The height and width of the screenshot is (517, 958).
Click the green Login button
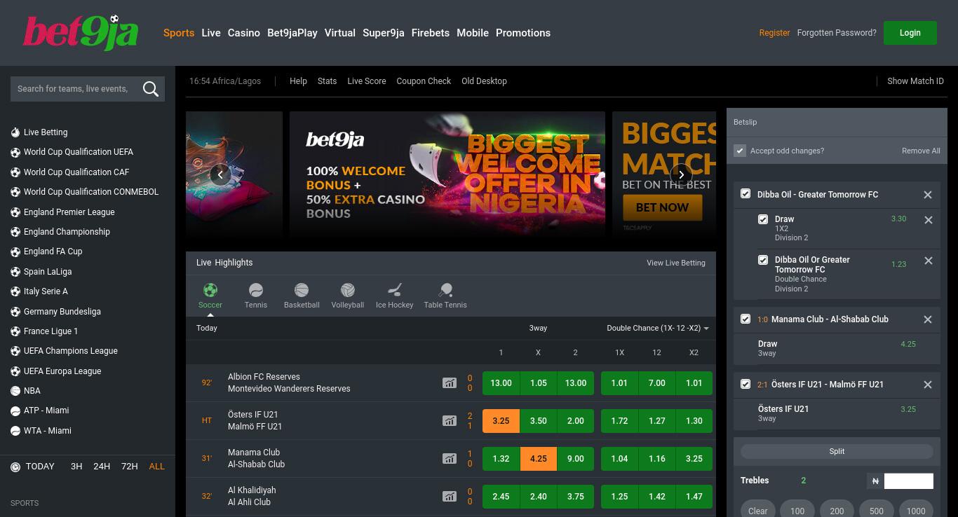tap(910, 33)
